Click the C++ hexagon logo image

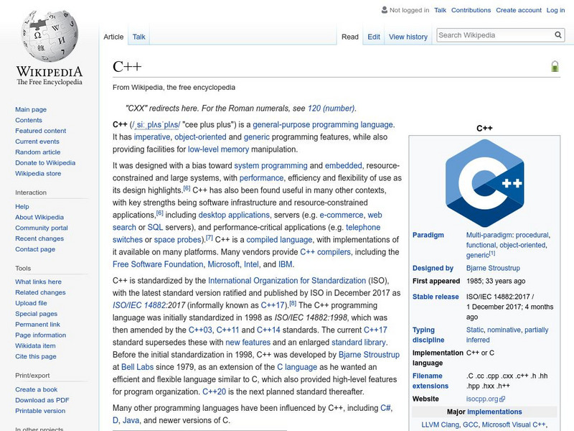tap(485, 183)
